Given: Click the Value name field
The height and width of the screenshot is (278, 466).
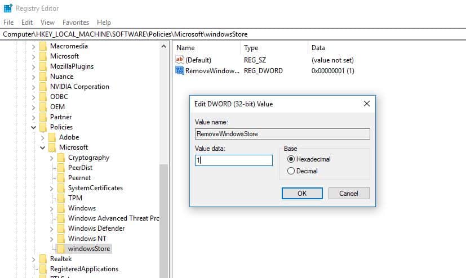Looking at the screenshot, I should click(282, 134).
